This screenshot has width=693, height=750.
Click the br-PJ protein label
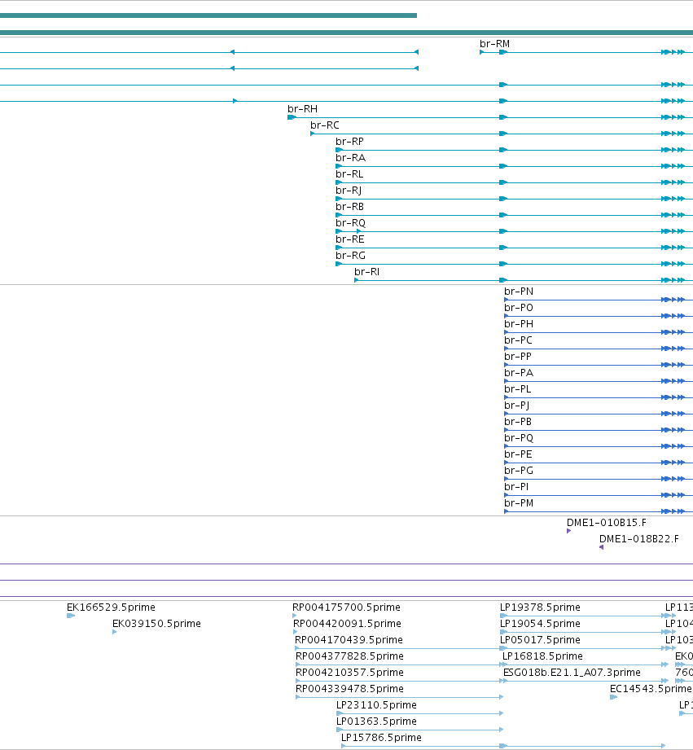click(x=516, y=405)
